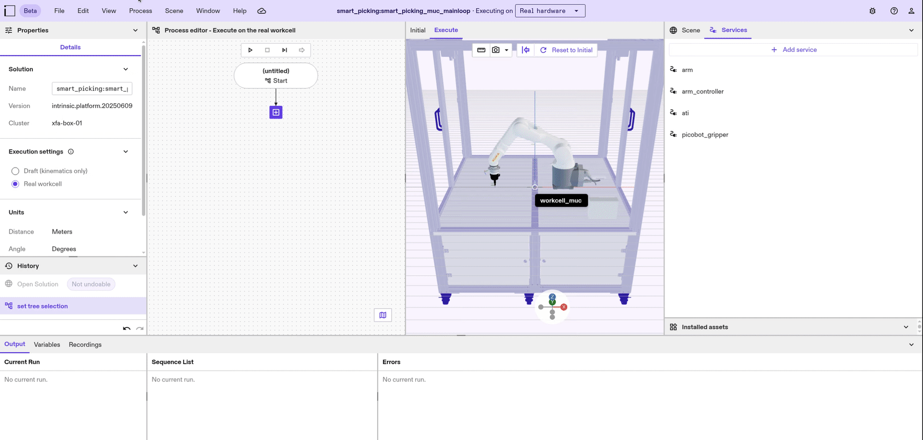Expand the Installed assets panel chevron
The height and width of the screenshot is (440, 923).
[x=906, y=327]
